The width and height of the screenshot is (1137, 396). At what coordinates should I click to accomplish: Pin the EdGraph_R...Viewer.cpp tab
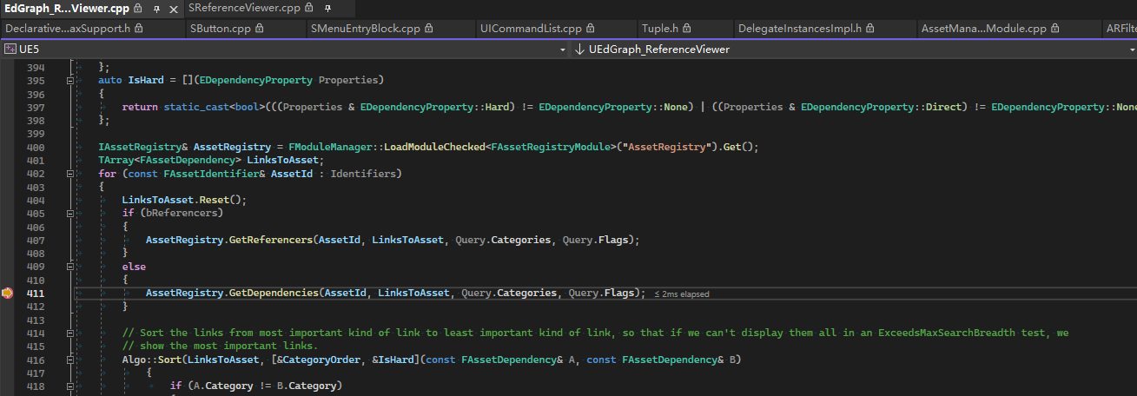point(156,8)
